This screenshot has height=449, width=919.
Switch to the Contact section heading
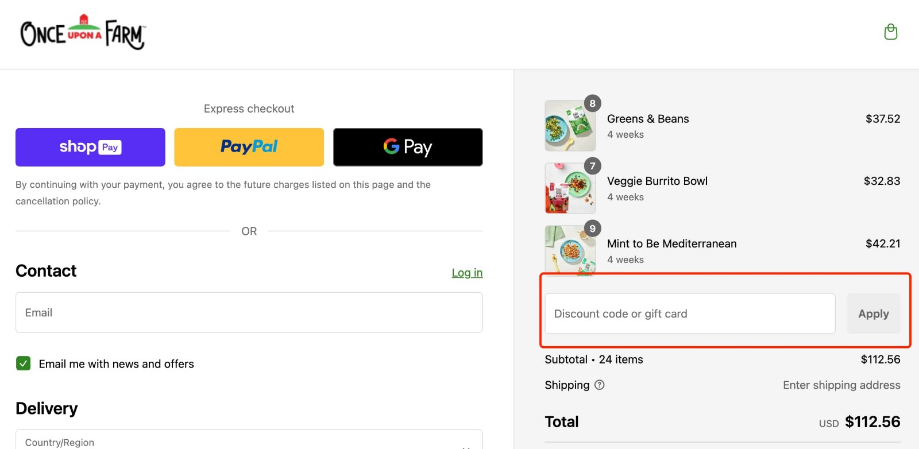click(46, 270)
